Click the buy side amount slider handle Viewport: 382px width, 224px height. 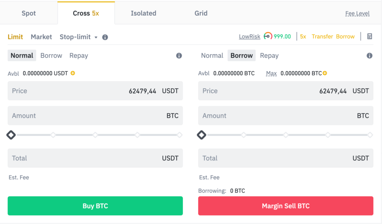pyautogui.click(x=11, y=135)
